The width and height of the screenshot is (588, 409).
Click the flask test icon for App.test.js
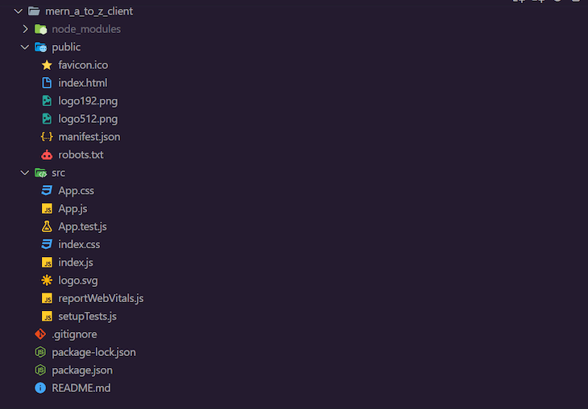pyautogui.click(x=47, y=227)
